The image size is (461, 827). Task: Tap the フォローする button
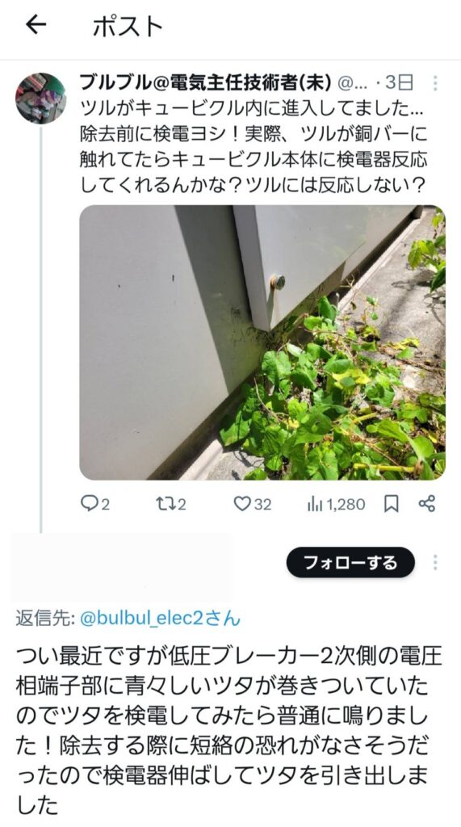click(x=350, y=562)
